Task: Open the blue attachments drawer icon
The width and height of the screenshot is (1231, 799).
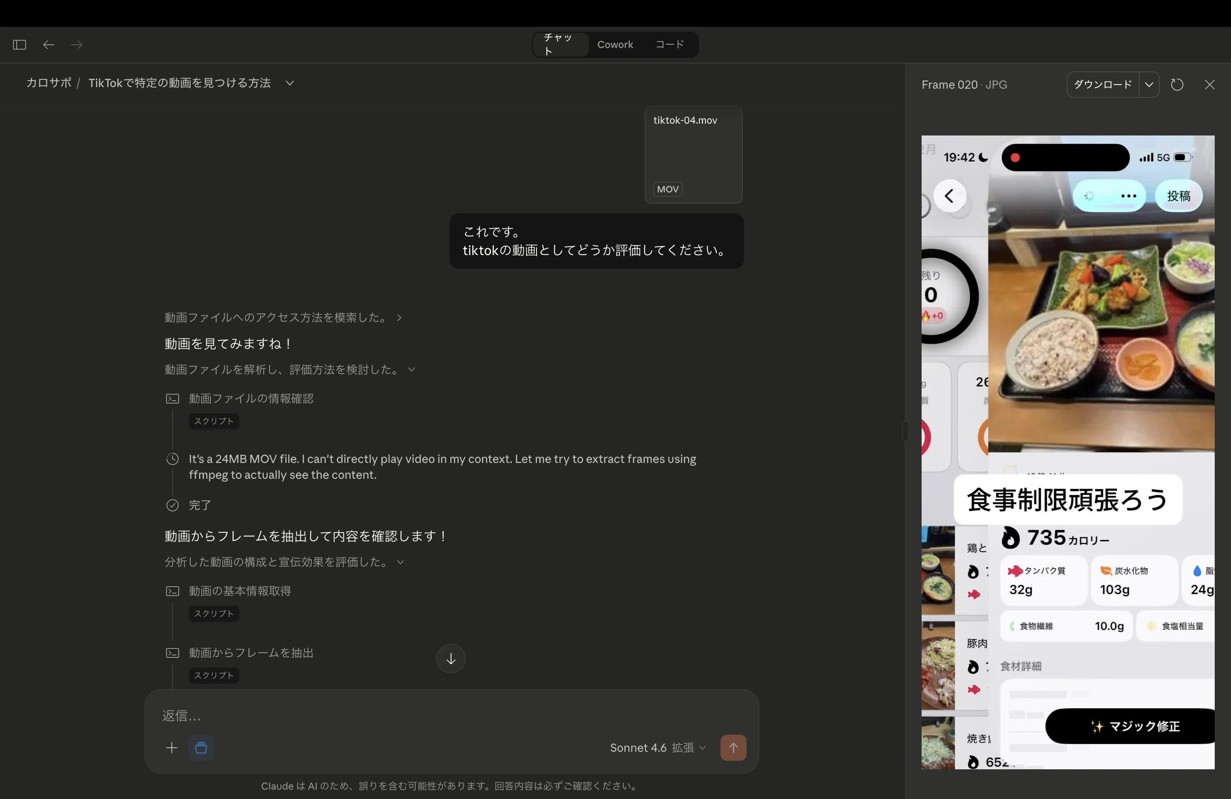Action: point(201,747)
